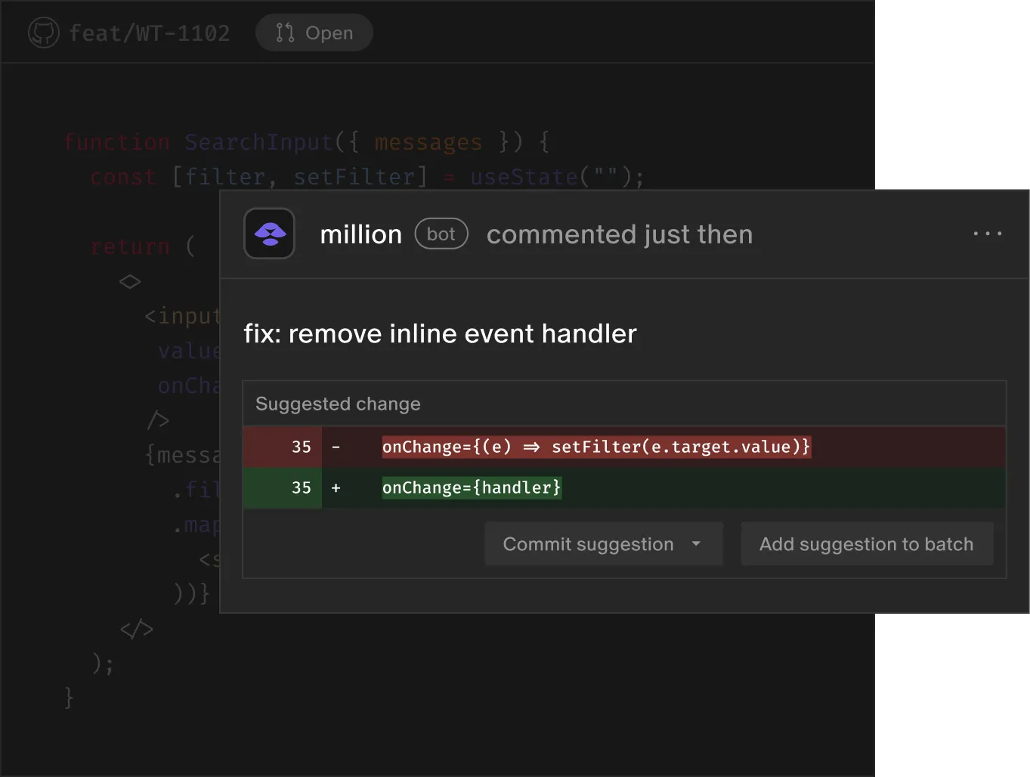
Task: Click the plus icon on added line 35
Action: pyautogui.click(x=336, y=488)
